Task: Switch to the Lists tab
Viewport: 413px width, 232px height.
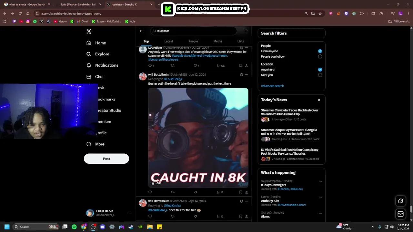Action: click(240, 41)
